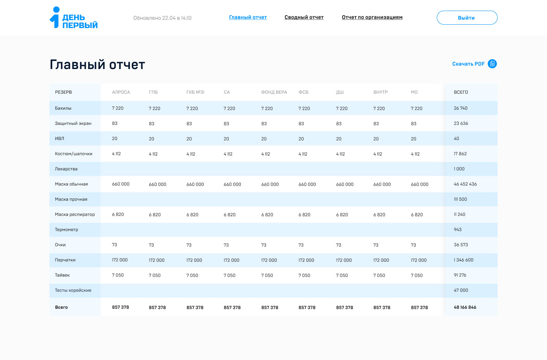Click the АЛРОСА column header
The height and width of the screenshot is (360, 547).
coord(121,92)
